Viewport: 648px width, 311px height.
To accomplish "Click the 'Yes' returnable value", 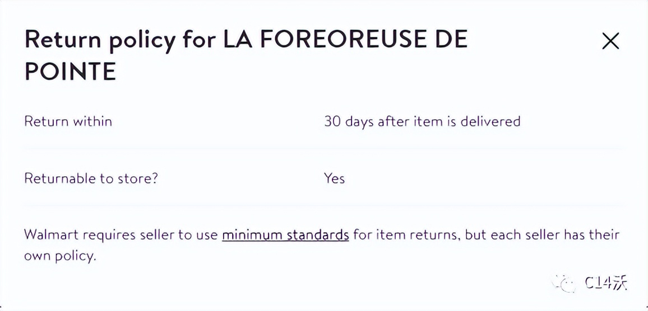I will 334,178.
